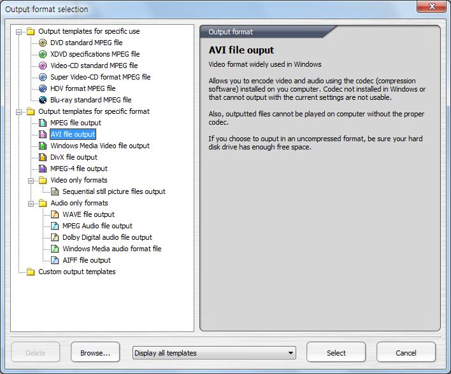
Task: Click Output templates for specific format label
Action: (94, 111)
